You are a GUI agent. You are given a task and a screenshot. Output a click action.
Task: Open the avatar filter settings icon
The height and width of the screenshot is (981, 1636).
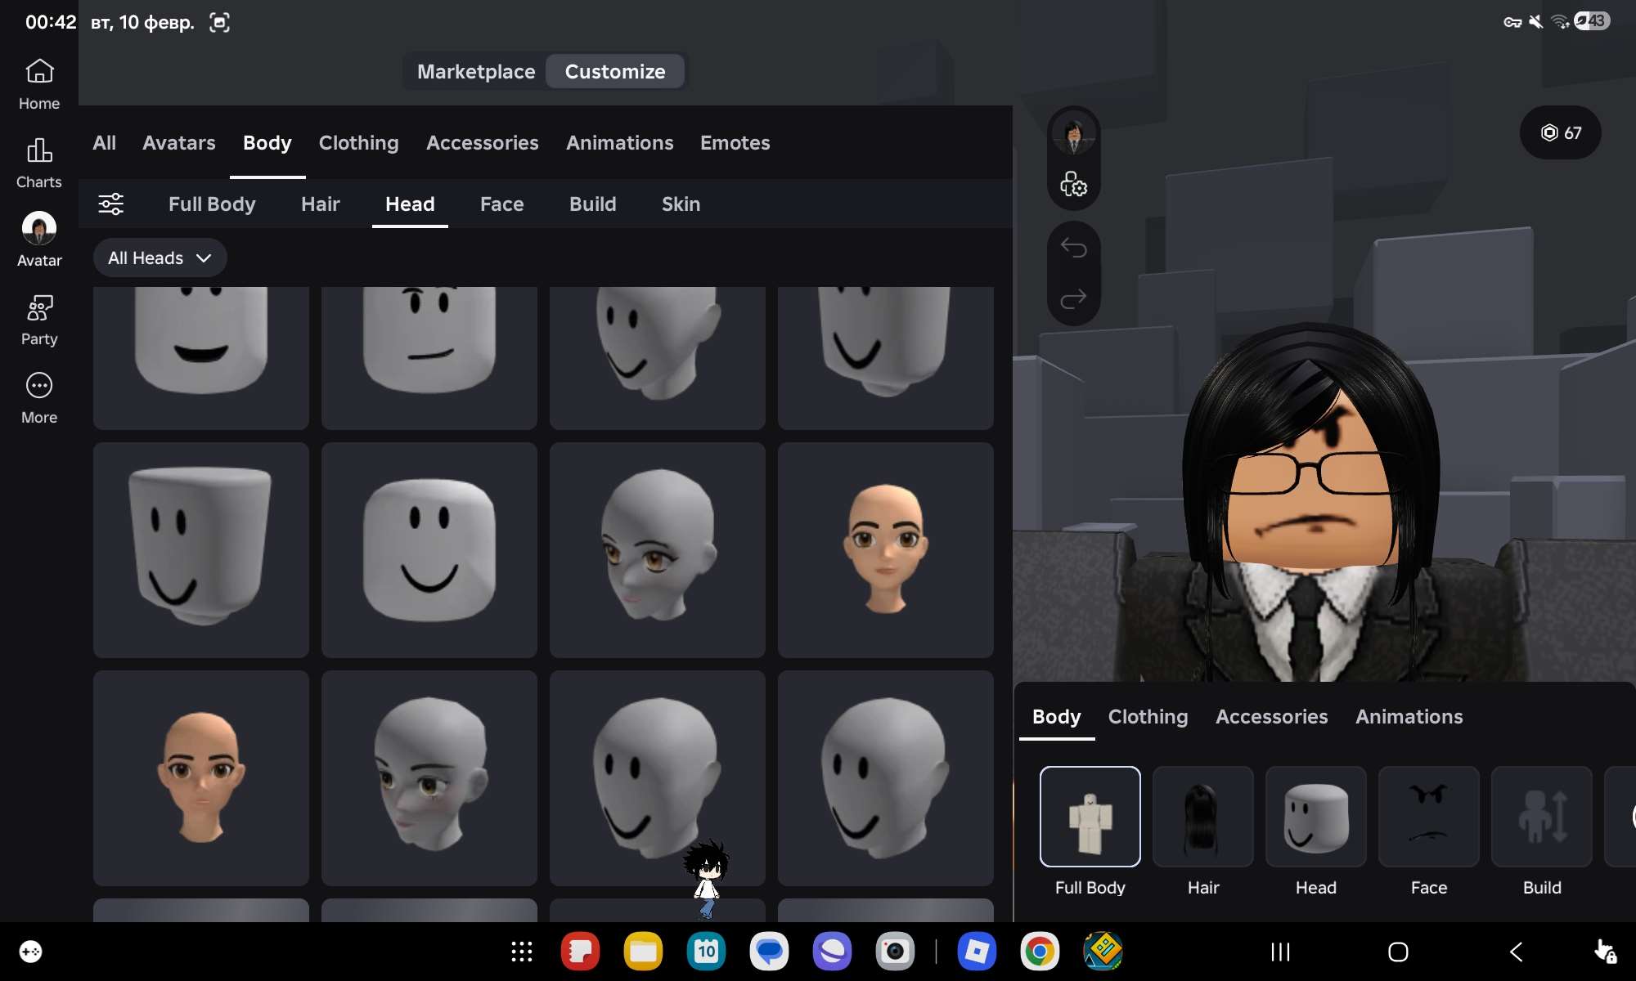[111, 204]
